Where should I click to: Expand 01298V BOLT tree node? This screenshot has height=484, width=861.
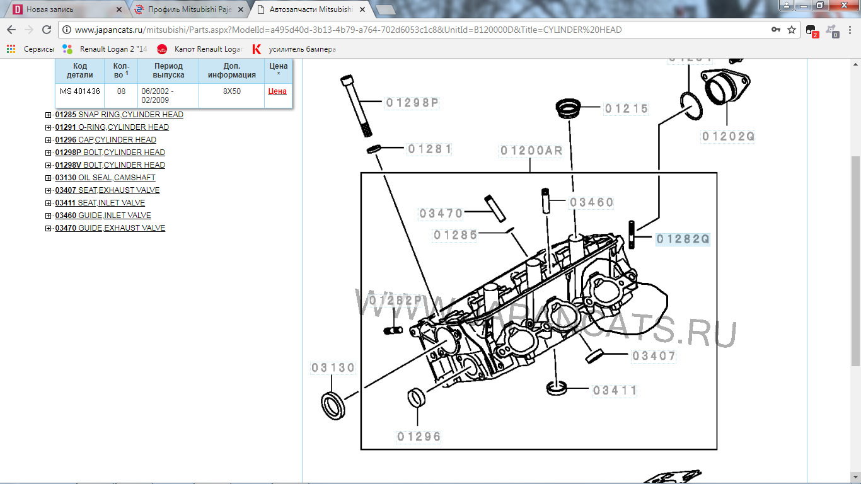49,165
